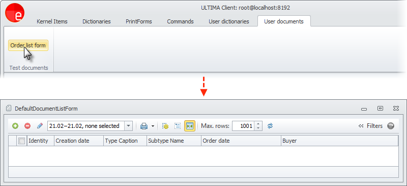This screenshot has height=186, width=407.
Task: Toggle the highlighted best-fit columns icon
Action: [190, 126]
